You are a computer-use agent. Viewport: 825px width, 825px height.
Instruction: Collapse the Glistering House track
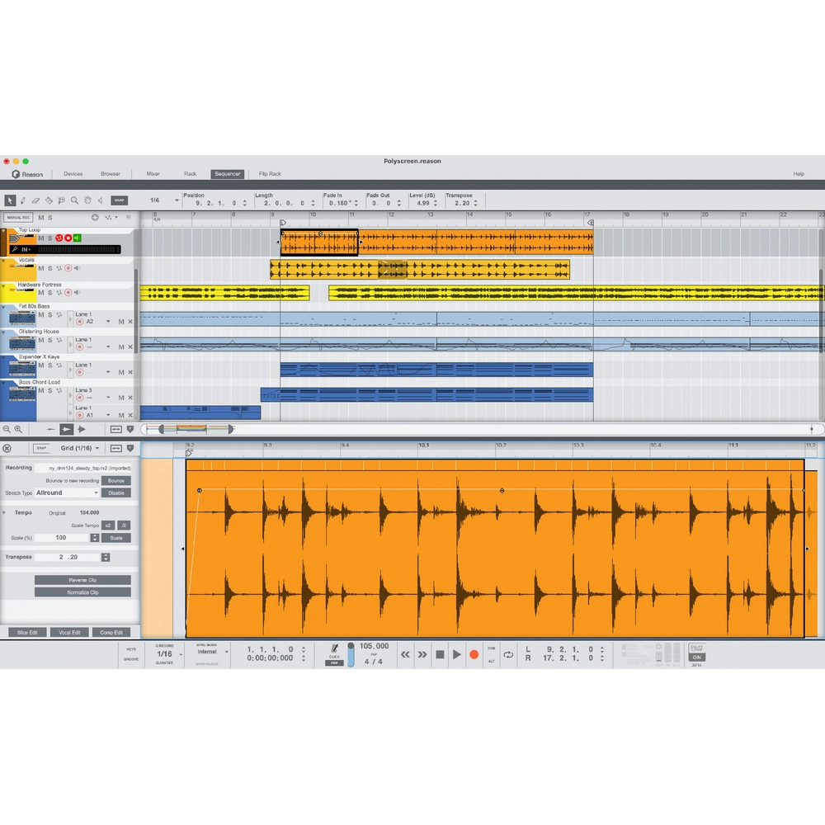point(3,332)
